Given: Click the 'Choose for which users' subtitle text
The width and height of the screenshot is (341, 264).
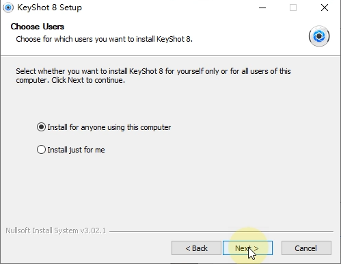Looking at the screenshot, I should point(105,39).
